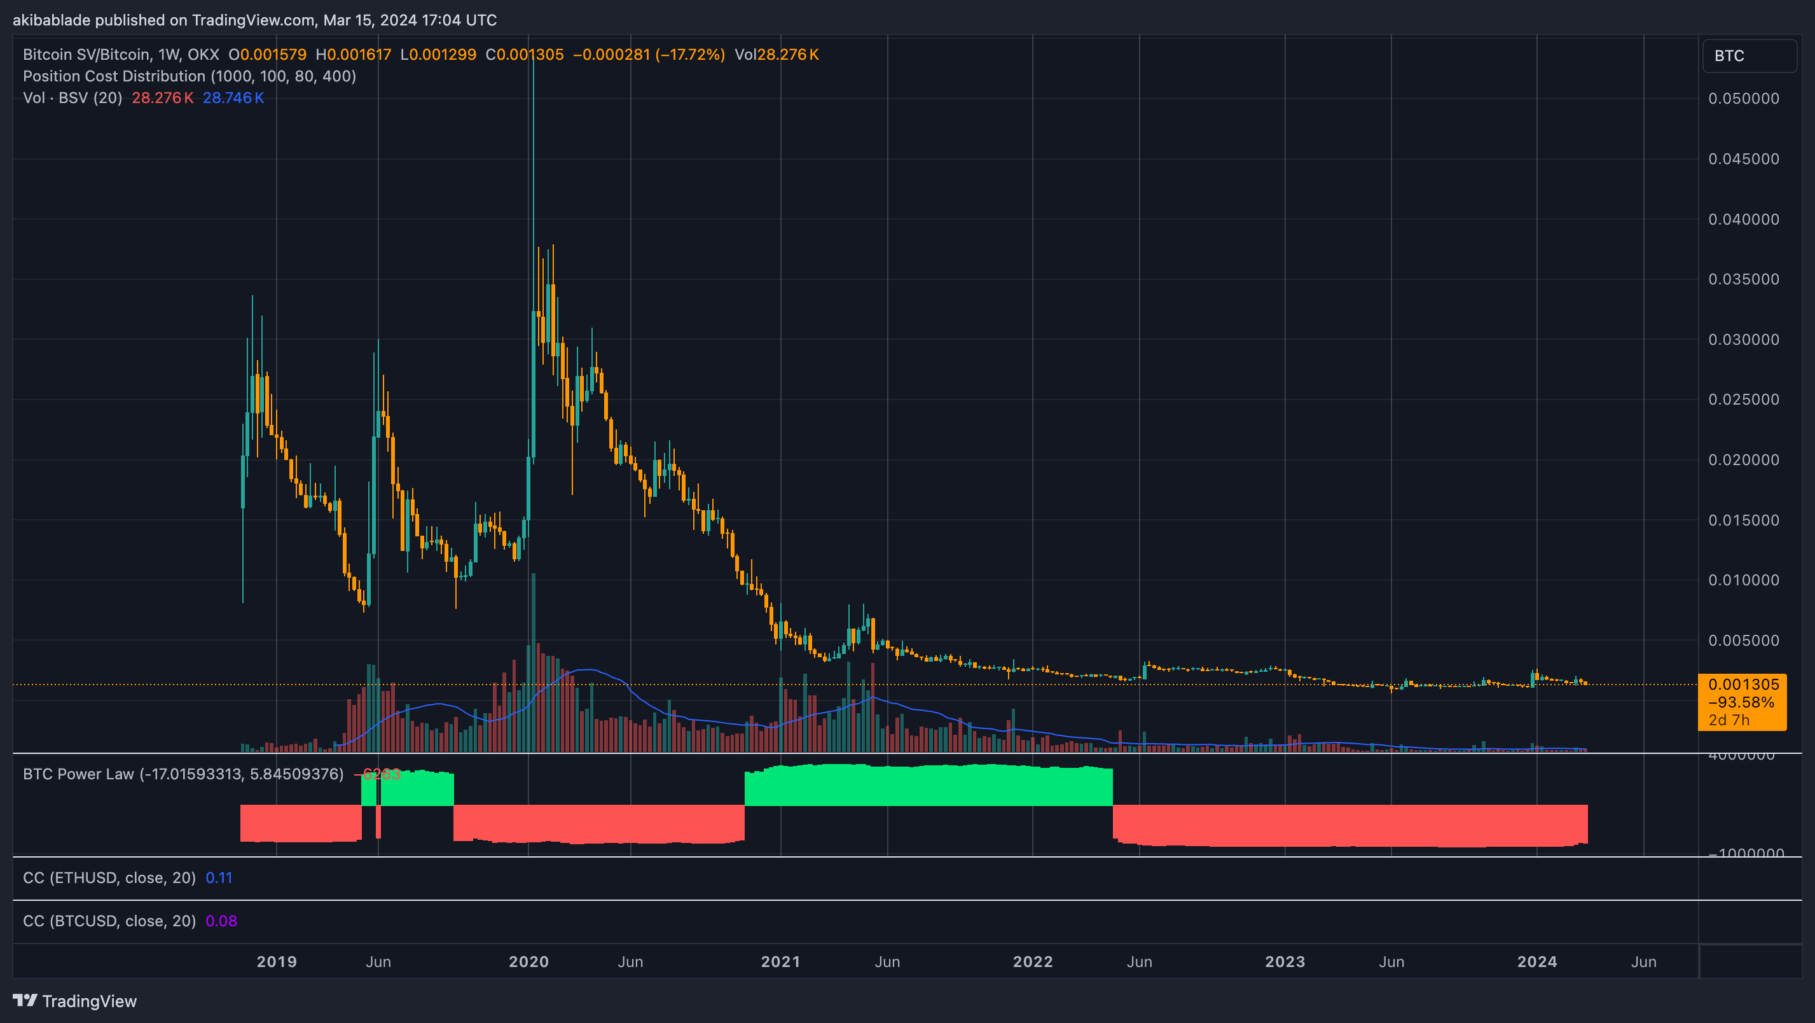Click the open price value O0.001579

pos(268,54)
